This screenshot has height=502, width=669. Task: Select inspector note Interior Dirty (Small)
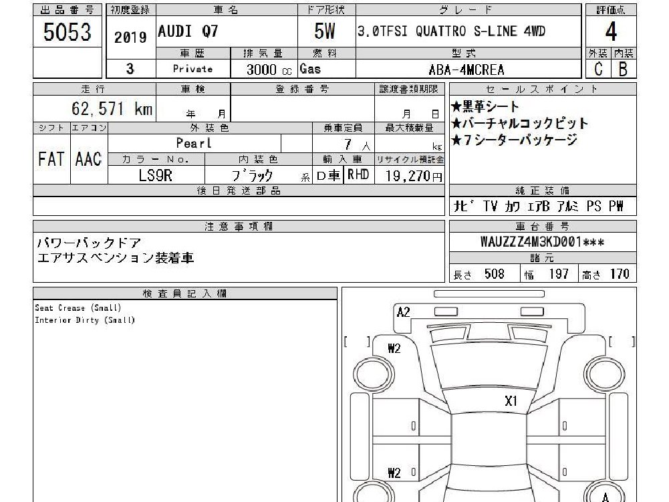tap(85, 320)
